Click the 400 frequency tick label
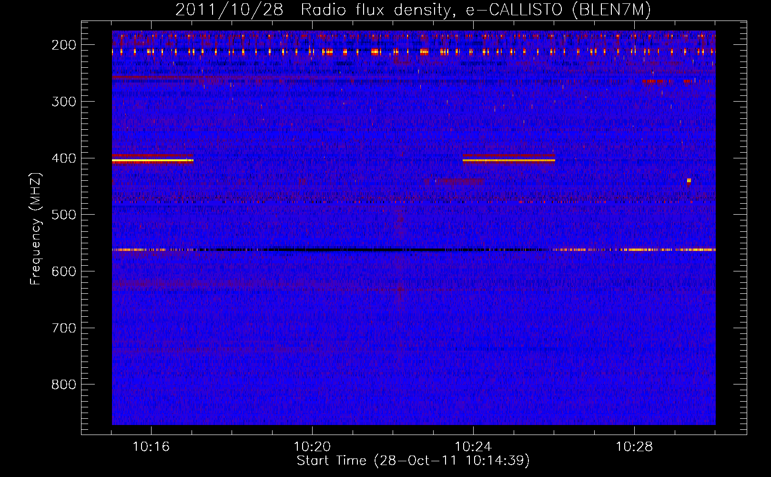This screenshot has height=477, width=771. [x=64, y=158]
